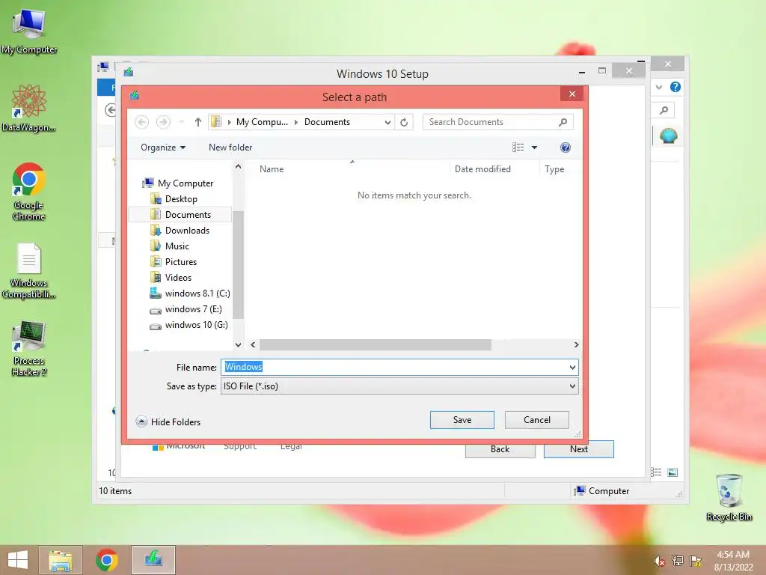Open help in the background Explorer window
The height and width of the screenshot is (575, 766).
click(675, 87)
